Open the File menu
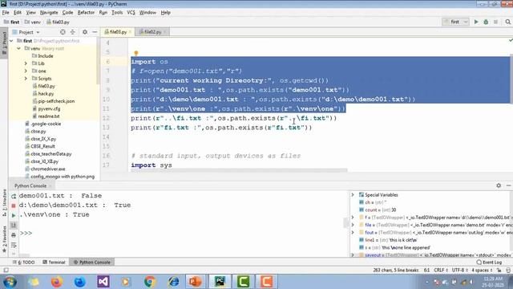Image resolution: width=513 pixels, height=289 pixels. (x=6, y=13)
